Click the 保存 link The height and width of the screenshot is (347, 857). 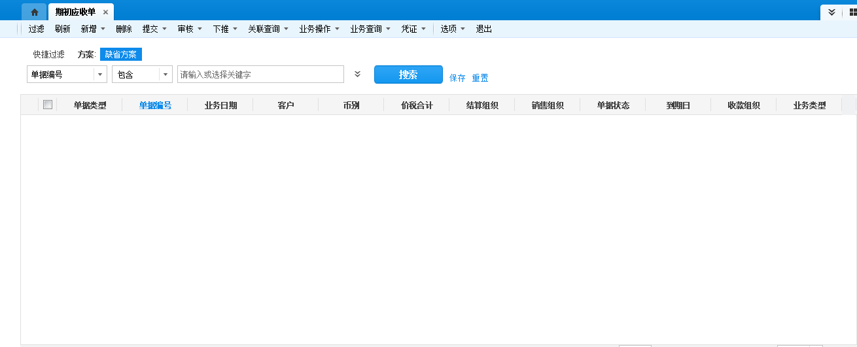[x=457, y=78]
